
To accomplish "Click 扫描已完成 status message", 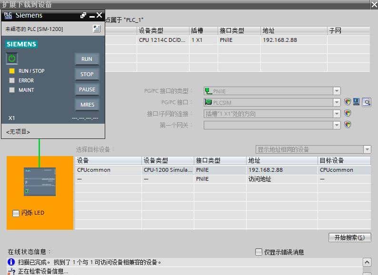I will (x=90, y=262).
